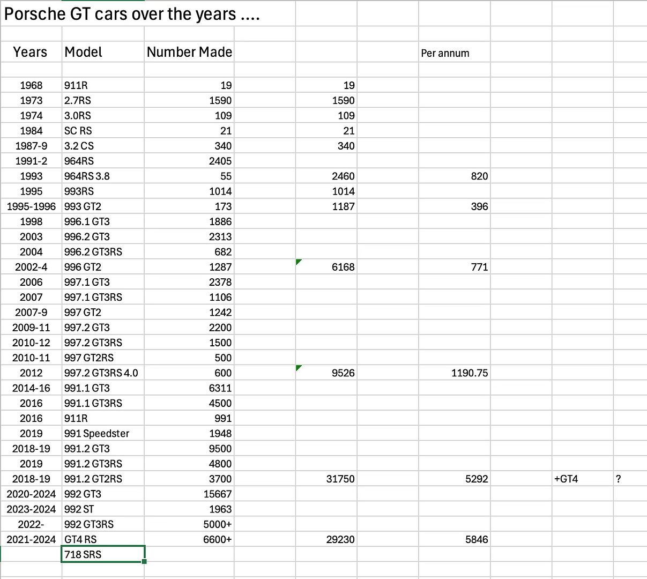Select the number made value "9500"
Image resolution: width=647 pixels, height=579 pixels.
tap(189, 449)
